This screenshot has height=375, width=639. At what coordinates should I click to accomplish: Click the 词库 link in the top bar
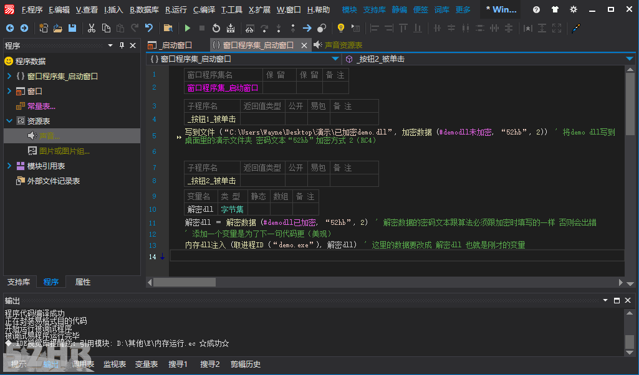pos(442,9)
